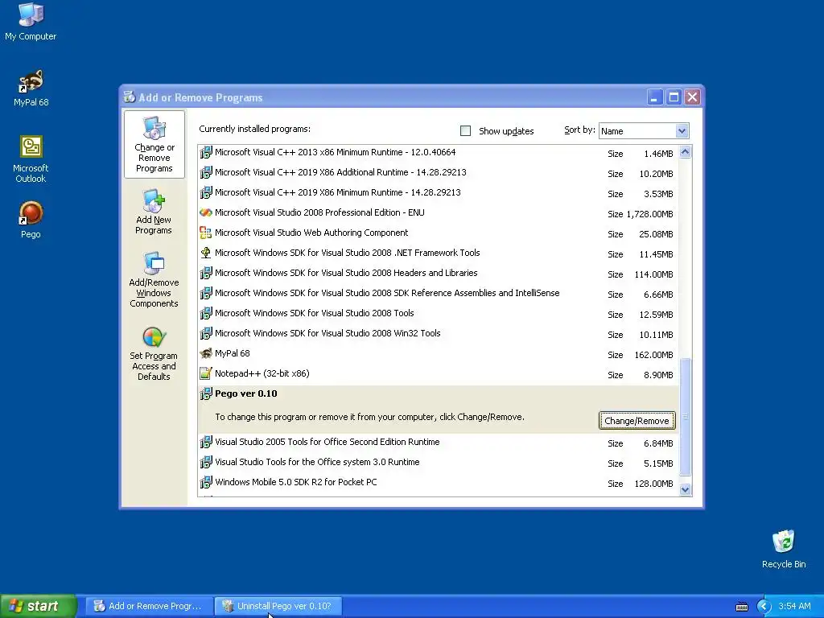Click SDK Reference Assemblies entry icon
Viewport: 824px width, 618px height.
(206, 293)
